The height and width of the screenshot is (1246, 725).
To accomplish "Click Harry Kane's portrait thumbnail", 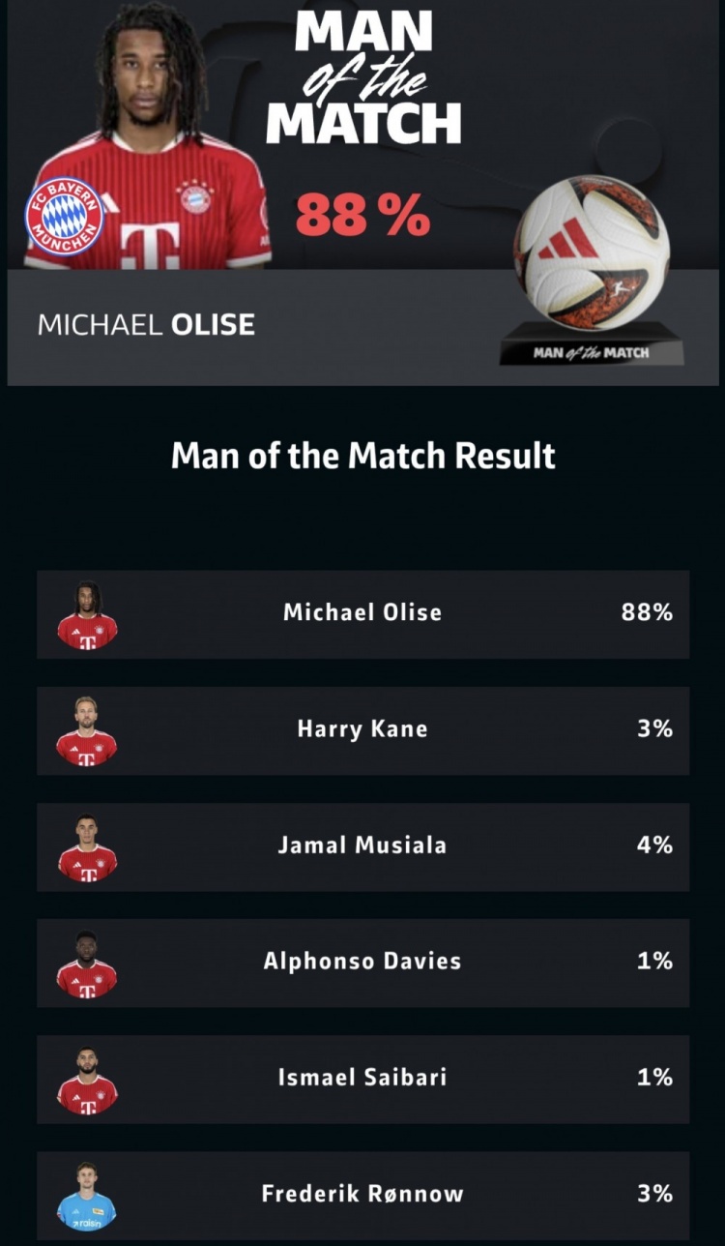I will pyautogui.click(x=87, y=731).
